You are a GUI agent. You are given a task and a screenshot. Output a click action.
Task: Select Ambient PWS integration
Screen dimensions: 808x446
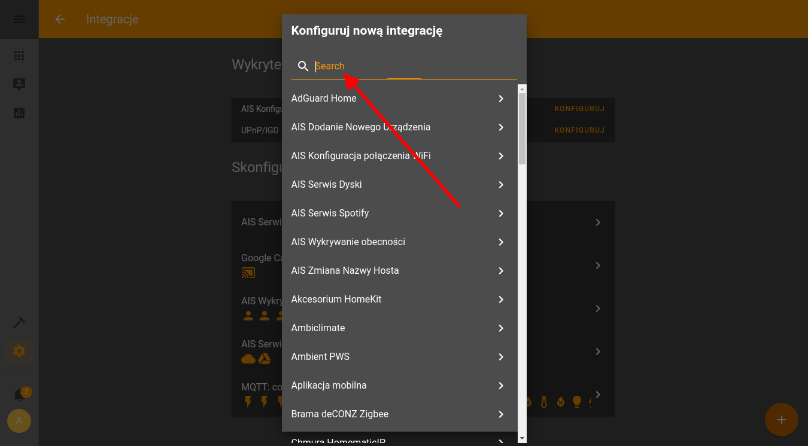[x=400, y=357]
